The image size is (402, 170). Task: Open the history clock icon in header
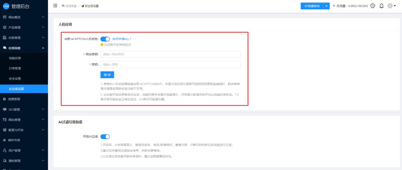(x=373, y=6)
